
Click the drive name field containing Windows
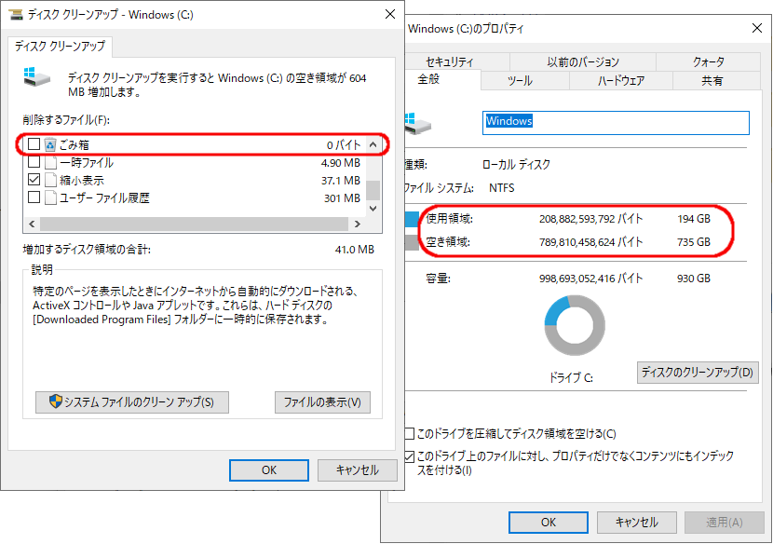[x=616, y=123]
